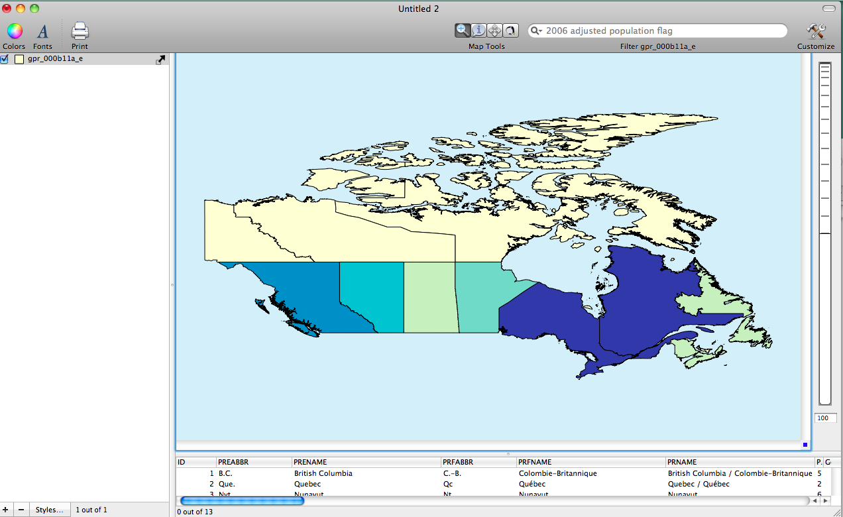Click the Untitled 2 window title
Screen dimensions: 843x517
418,9
